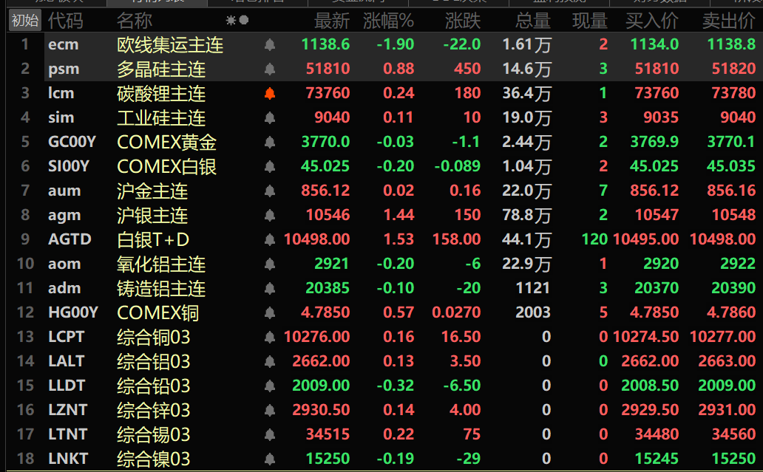Image resolution: width=763 pixels, height=472 pixels.
Task: Click bell icon next to COMEX铜
Action: pos(270,313)
